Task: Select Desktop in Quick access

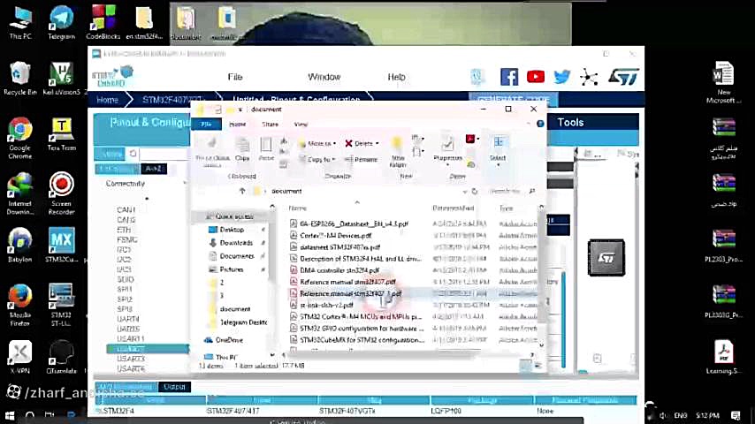Action: pyautogui.click(x=232, y=230)
